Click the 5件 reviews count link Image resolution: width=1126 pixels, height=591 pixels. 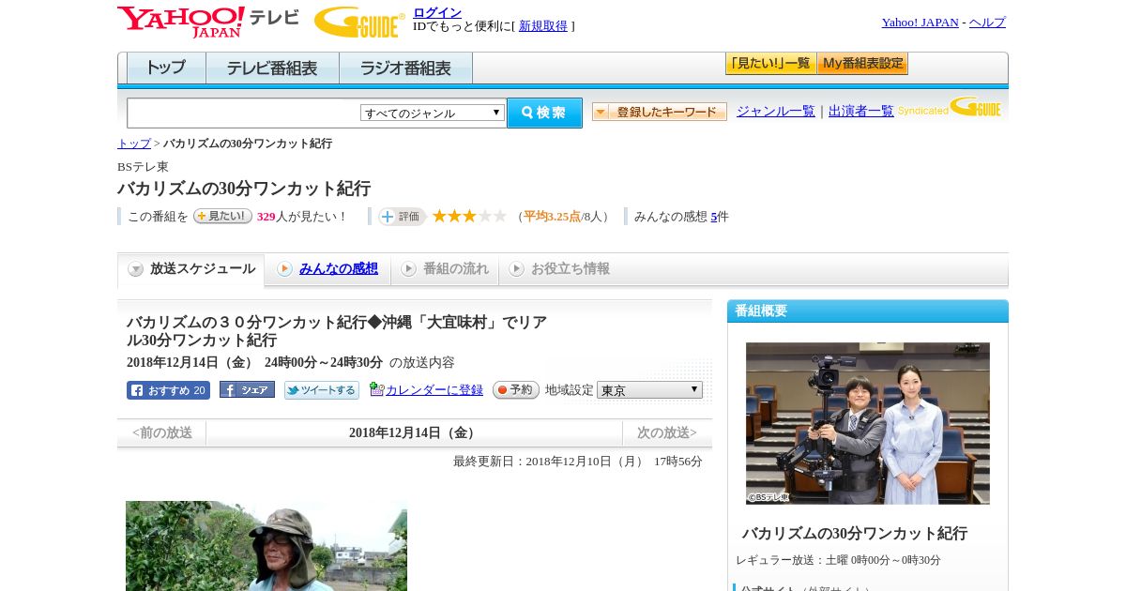coord(714,217)
